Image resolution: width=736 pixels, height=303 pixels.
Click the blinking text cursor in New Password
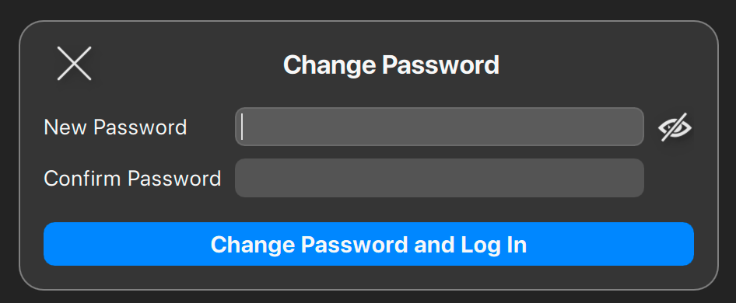[242, 127]
